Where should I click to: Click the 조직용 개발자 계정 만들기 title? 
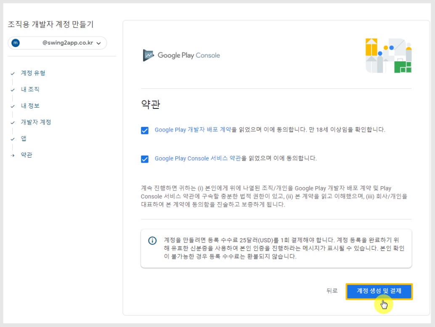pos(50,24)
